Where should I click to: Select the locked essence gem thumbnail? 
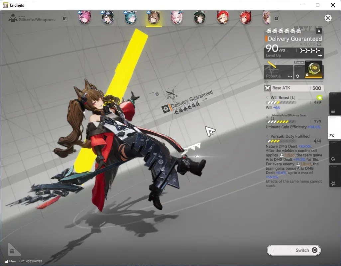314,69
